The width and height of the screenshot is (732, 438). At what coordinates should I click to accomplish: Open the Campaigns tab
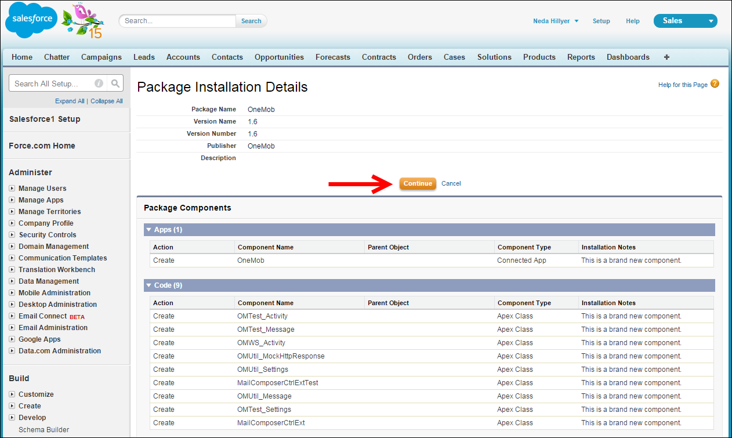(x=102, y=57)
